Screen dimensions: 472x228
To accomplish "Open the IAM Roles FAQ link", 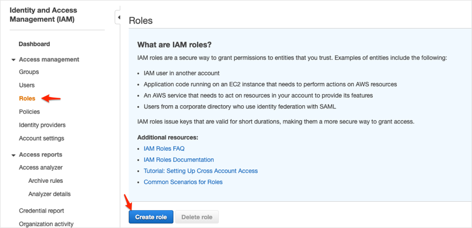I will (164, 149).
